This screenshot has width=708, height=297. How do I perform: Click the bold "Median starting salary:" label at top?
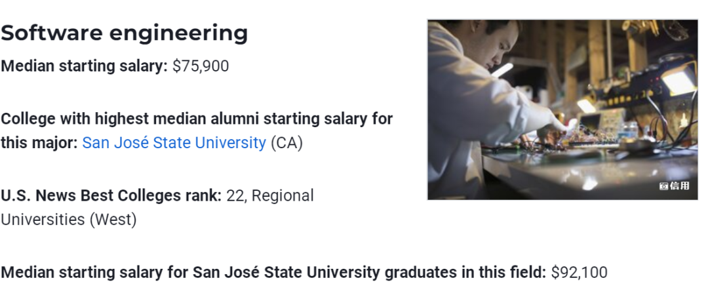click(84, 66)
